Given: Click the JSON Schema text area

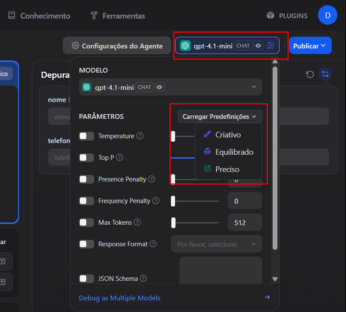Looking at the screenshot, I should click(x=221, y=270).
